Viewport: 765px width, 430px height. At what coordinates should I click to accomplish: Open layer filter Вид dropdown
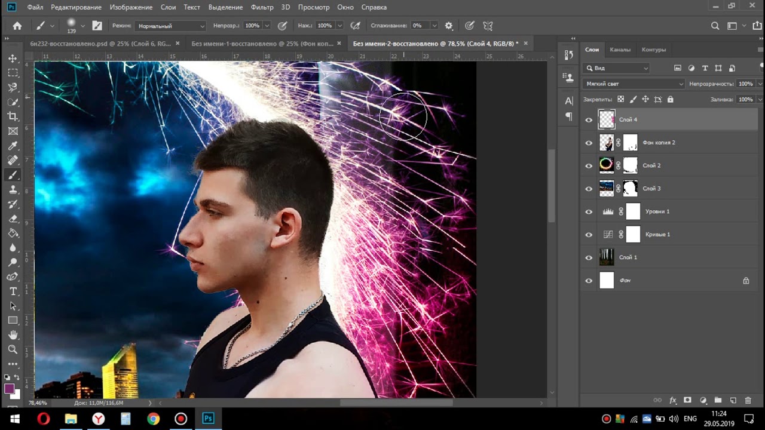click(x=617, y=68)
